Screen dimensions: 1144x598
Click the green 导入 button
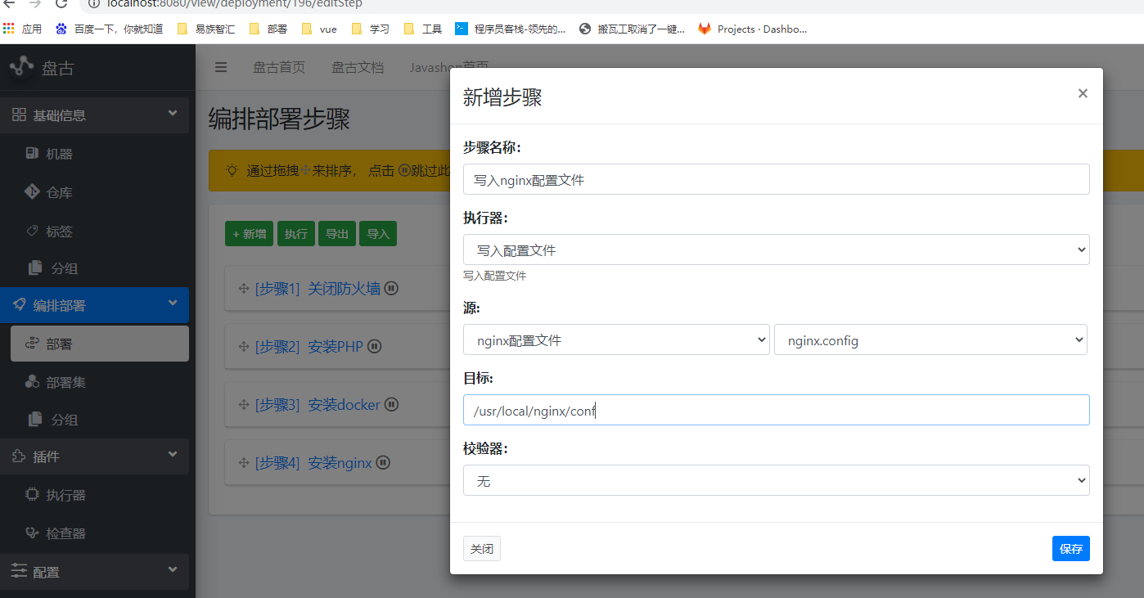(377, 233)
